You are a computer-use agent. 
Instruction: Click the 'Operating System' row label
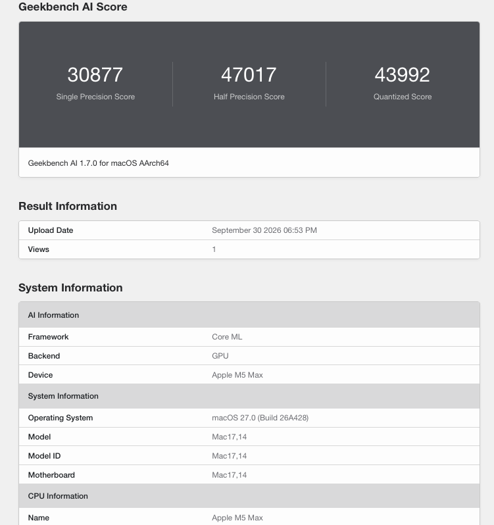(x=61, y=418)
